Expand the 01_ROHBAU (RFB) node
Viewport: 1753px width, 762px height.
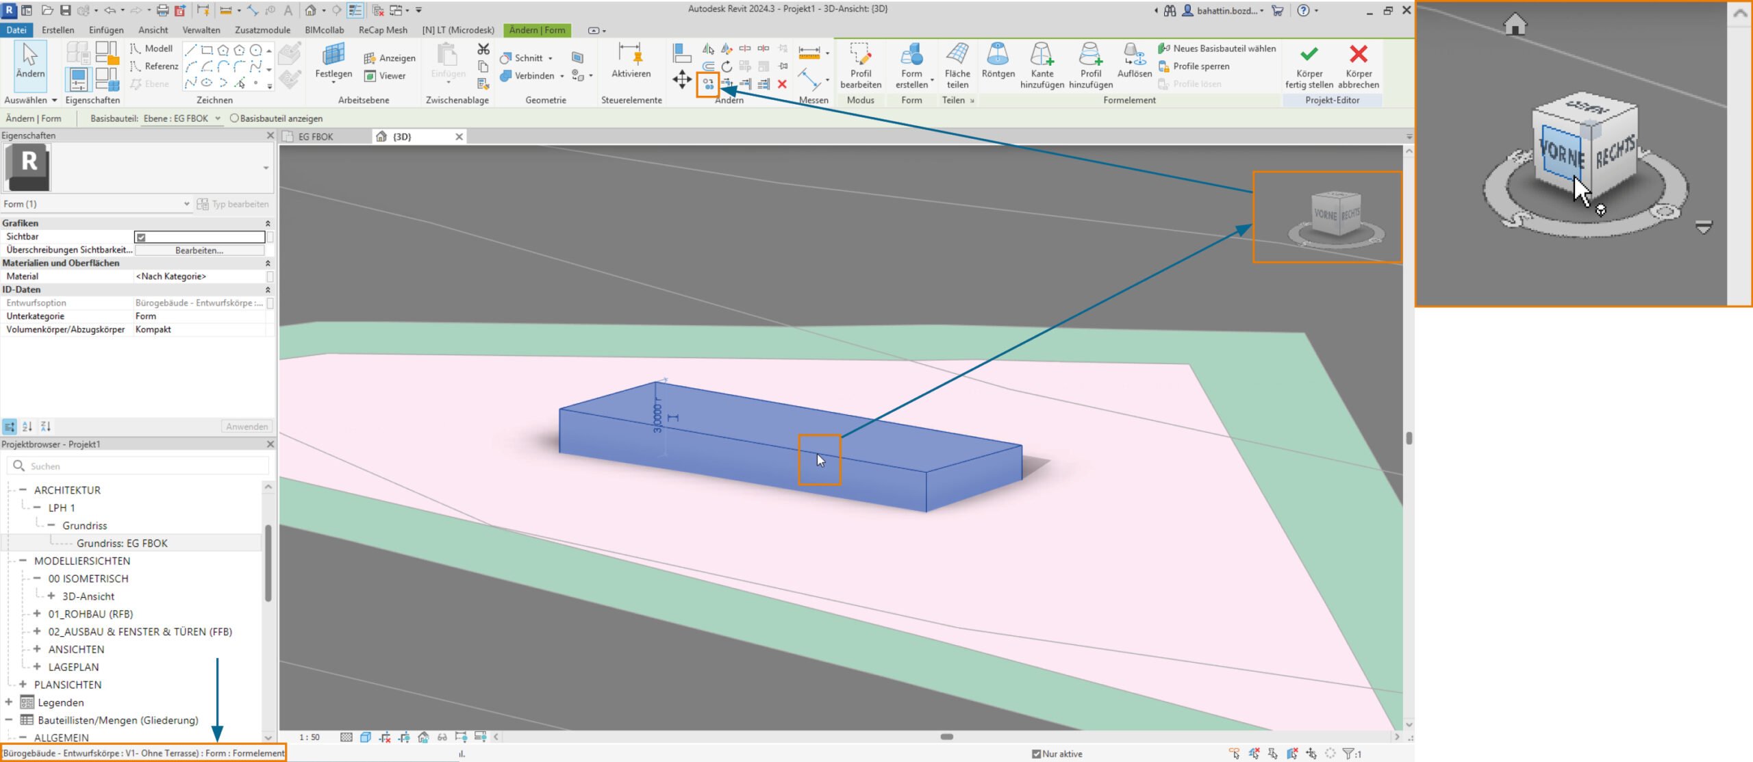[x=37, y=614]
